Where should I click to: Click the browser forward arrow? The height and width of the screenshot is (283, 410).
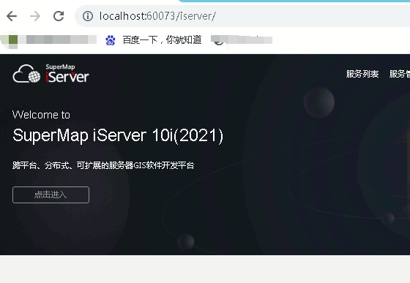35,16
